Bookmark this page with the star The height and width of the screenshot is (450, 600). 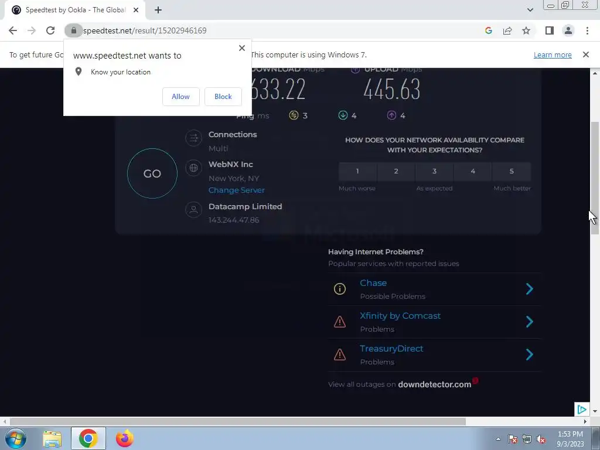[x=526, y=30]
